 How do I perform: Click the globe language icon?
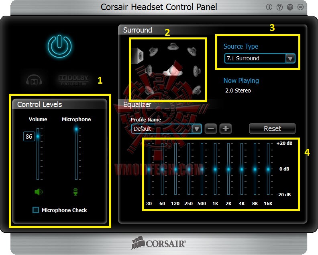tap(290, 7)
